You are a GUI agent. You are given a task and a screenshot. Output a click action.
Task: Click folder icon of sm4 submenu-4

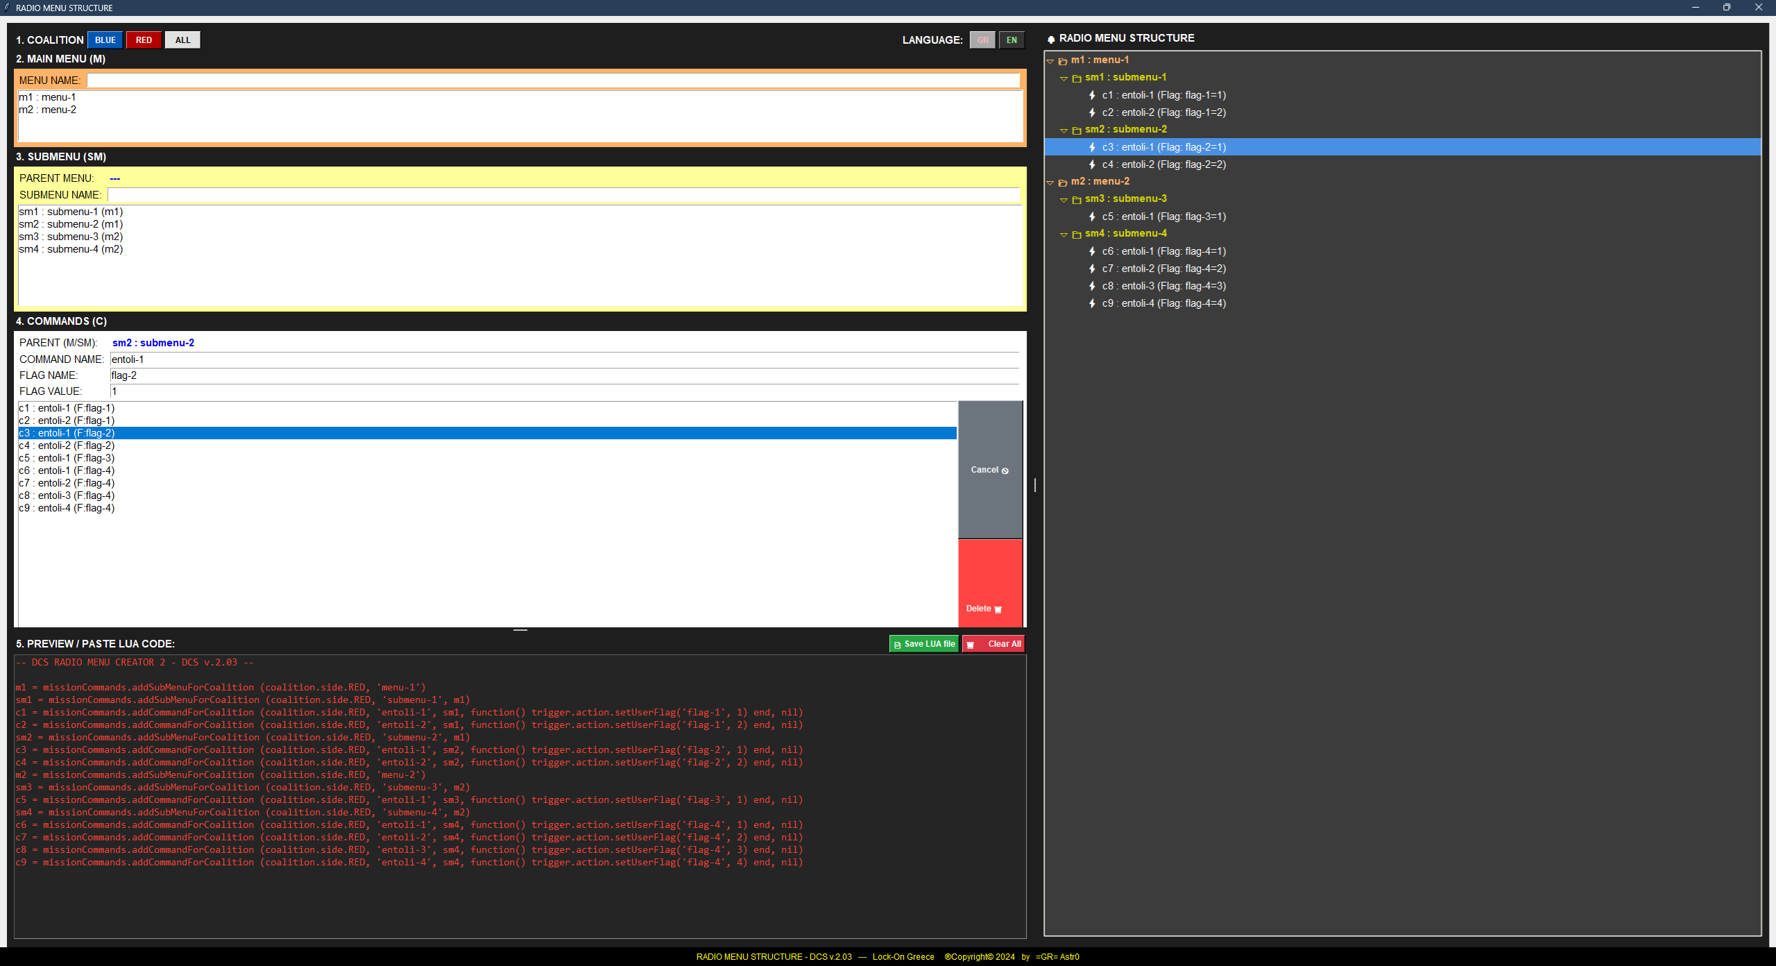(1077, 234)
